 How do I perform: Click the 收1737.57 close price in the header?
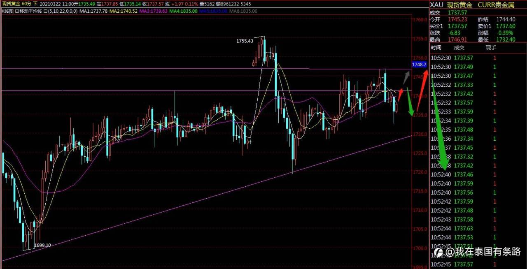[153, 4]
